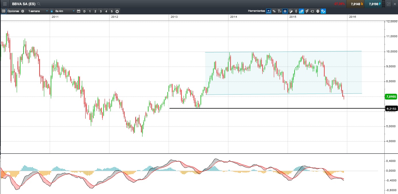398x194 pixels.
Task: Click the -27,36% change value
Action: click(x=339, y=4)
